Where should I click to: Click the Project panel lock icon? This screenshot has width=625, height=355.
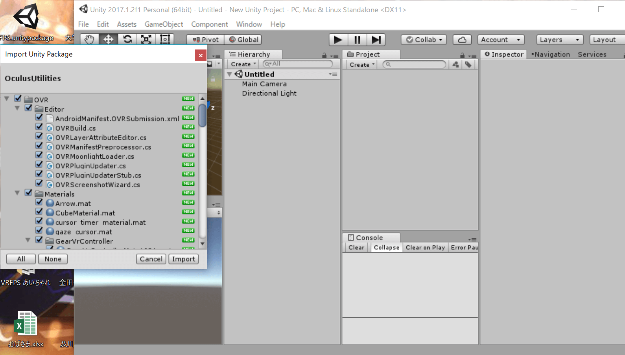pyautogui.click(x=463, y=55)
